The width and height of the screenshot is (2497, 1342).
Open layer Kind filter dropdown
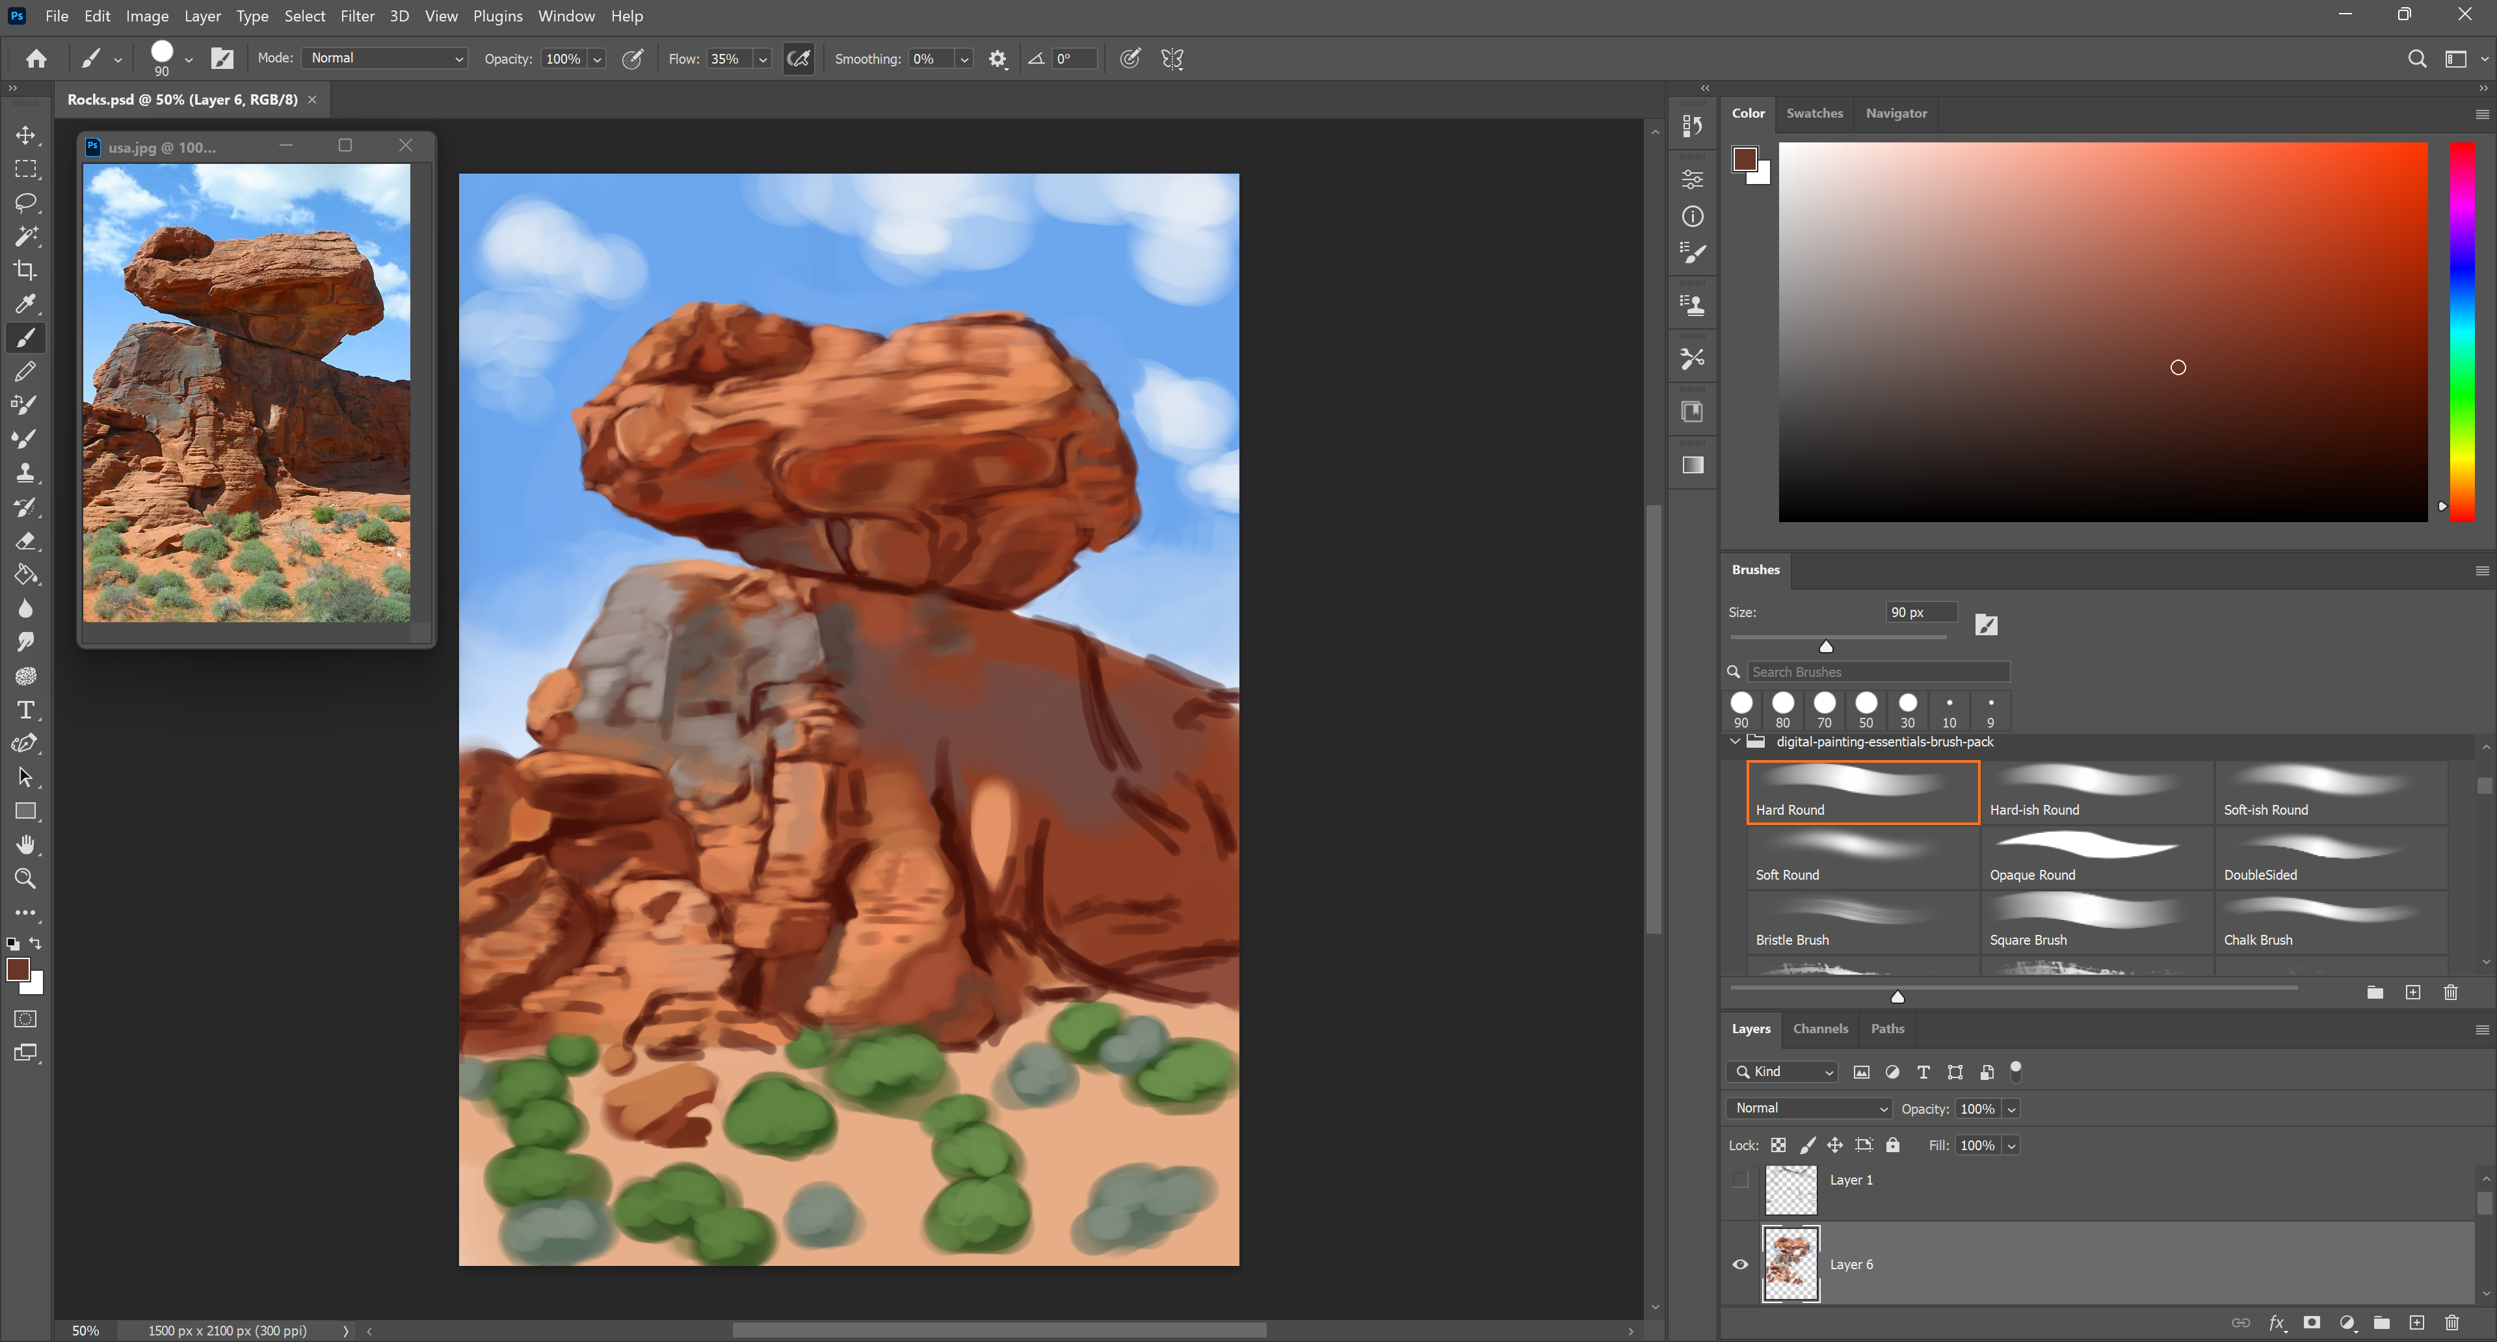(1782, 1072)
